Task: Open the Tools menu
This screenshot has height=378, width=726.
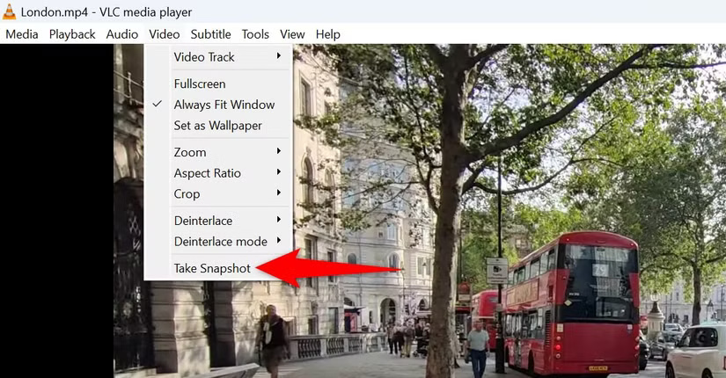Action: (255, 34)
